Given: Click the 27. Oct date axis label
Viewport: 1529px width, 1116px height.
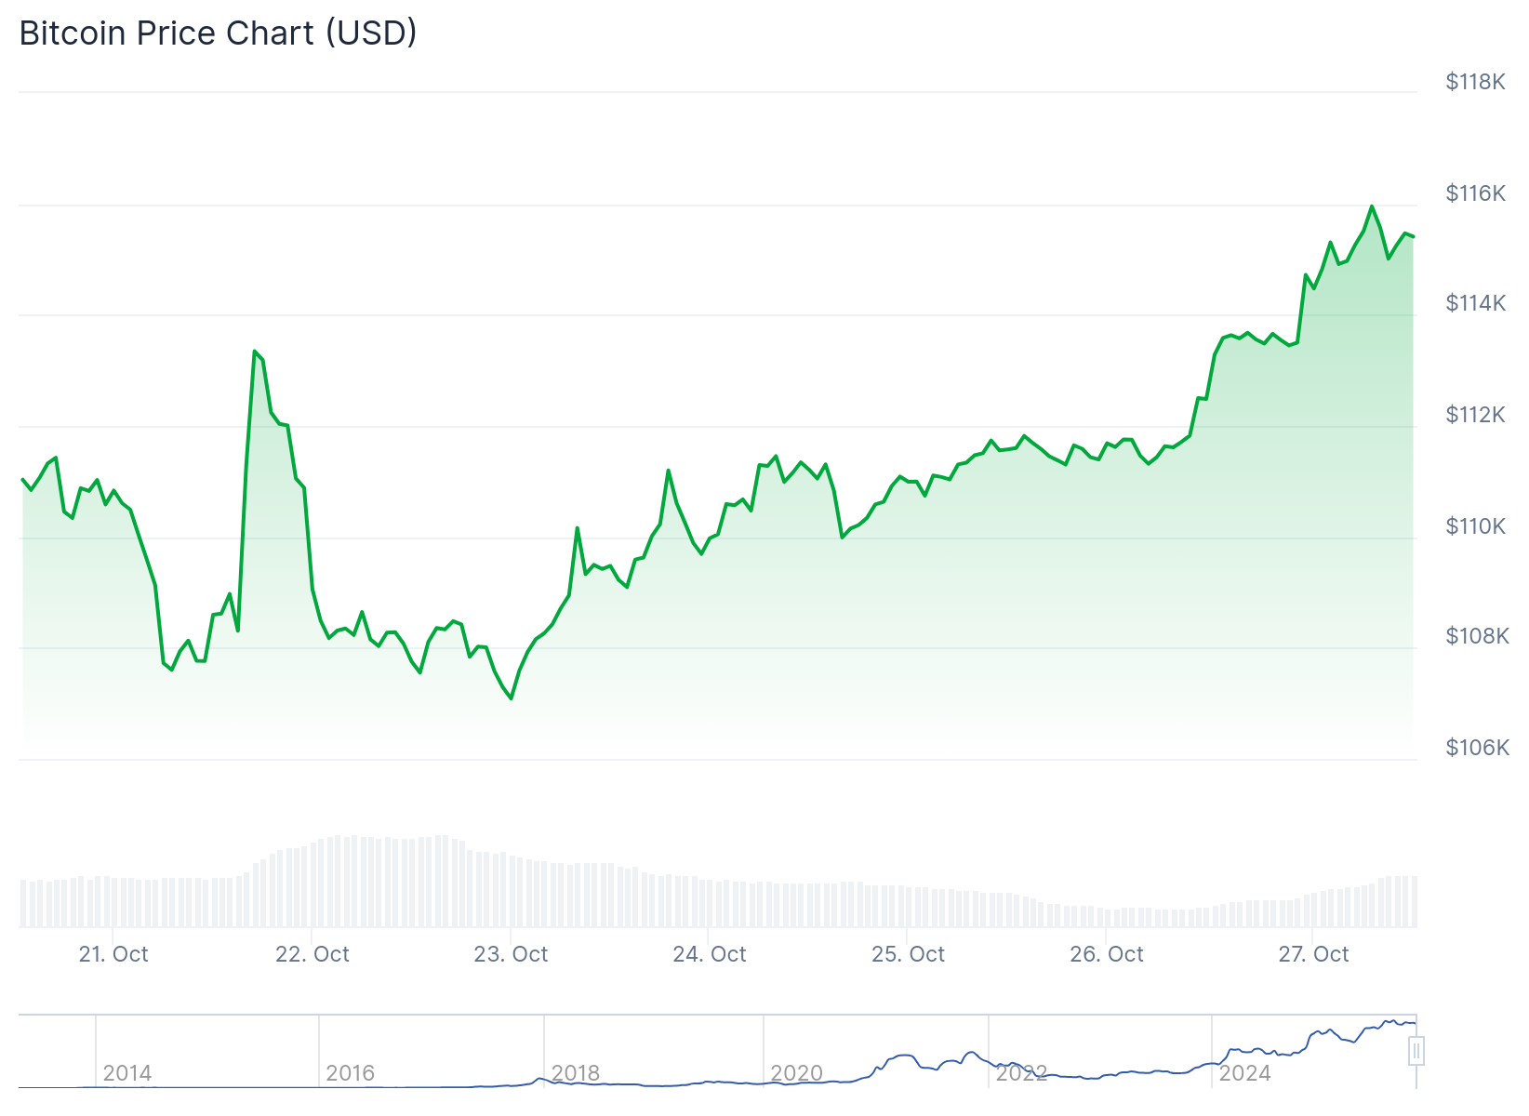Looking at the screenshot, I should click(1313, 954).
